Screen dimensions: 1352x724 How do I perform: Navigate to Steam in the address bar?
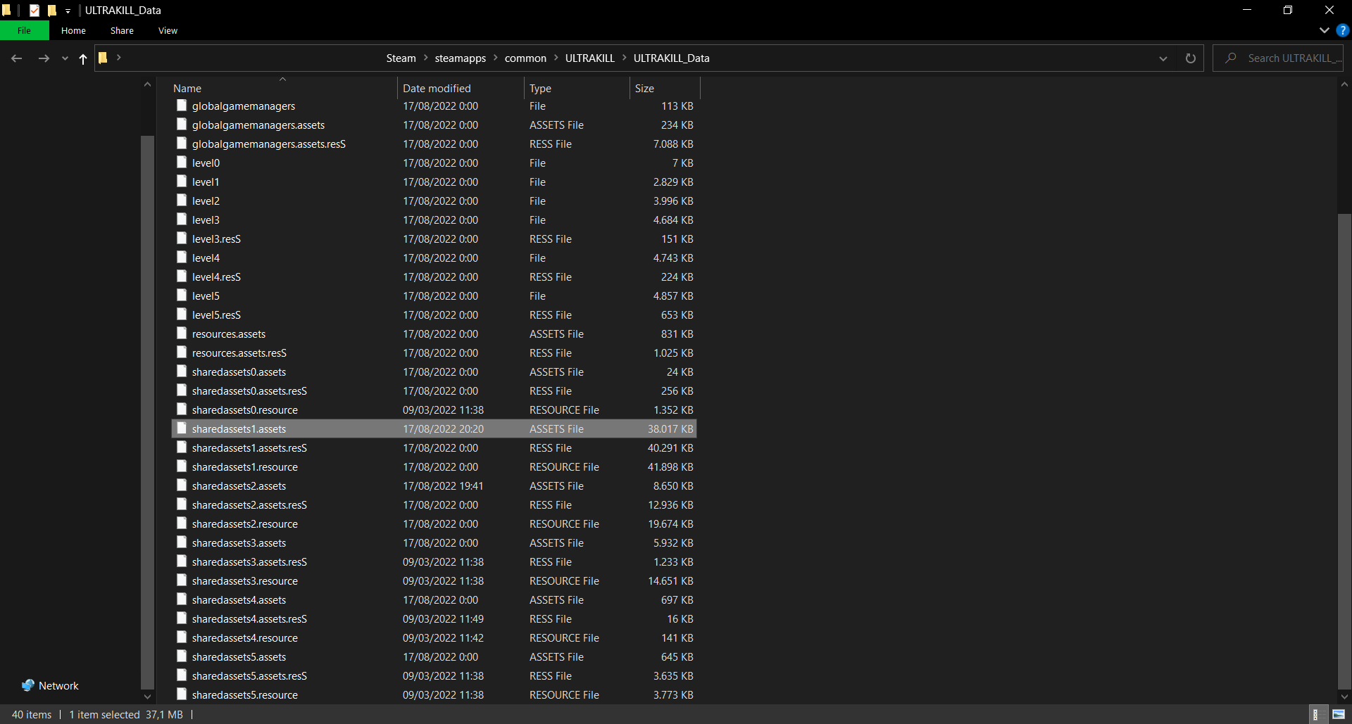coord(401,58)
